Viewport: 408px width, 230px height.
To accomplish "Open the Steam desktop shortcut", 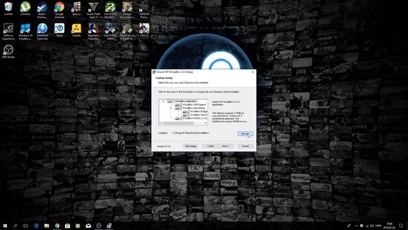I will click(42, 10).
